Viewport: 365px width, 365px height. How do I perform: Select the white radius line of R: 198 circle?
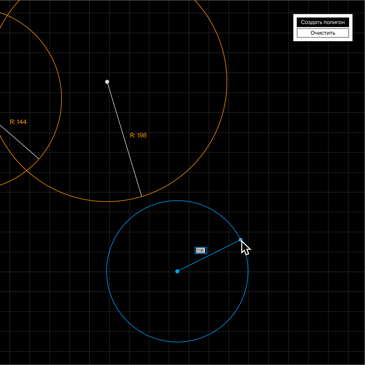(124, 139)
